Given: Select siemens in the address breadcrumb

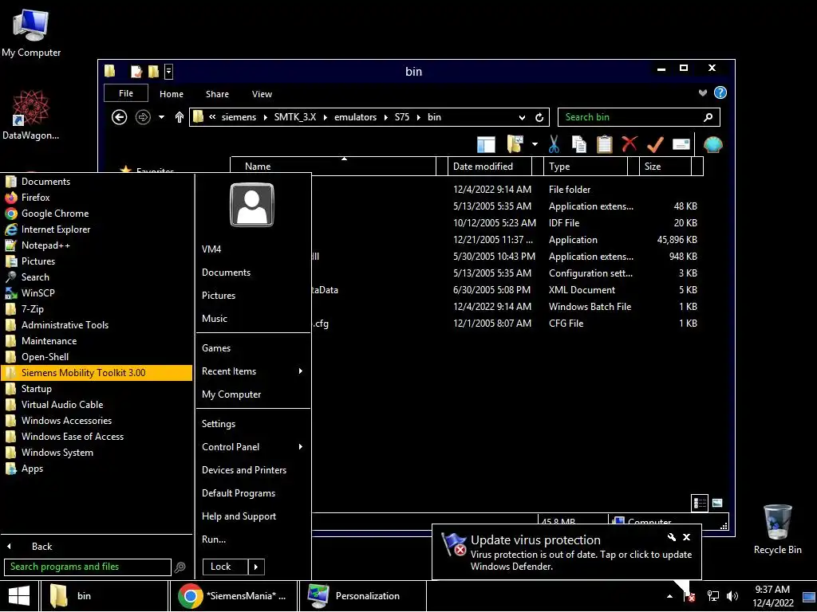Looking at the screenshot, I should [x=239, y=117].
